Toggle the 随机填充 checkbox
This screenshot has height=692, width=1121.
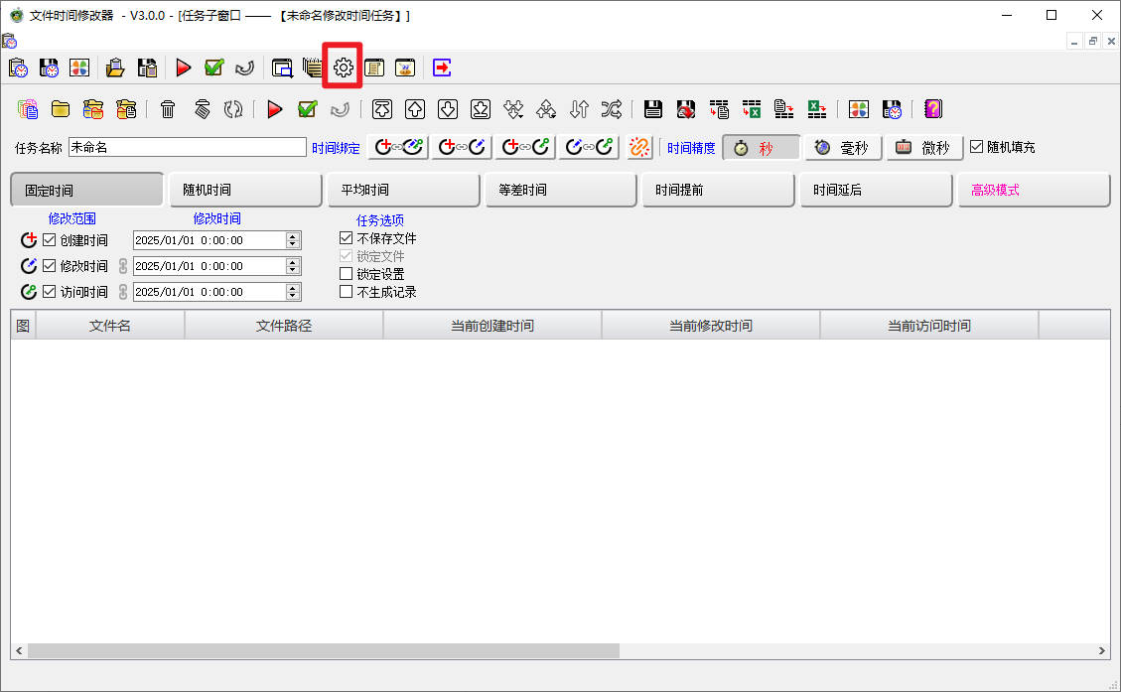click(x=976, y=147)
